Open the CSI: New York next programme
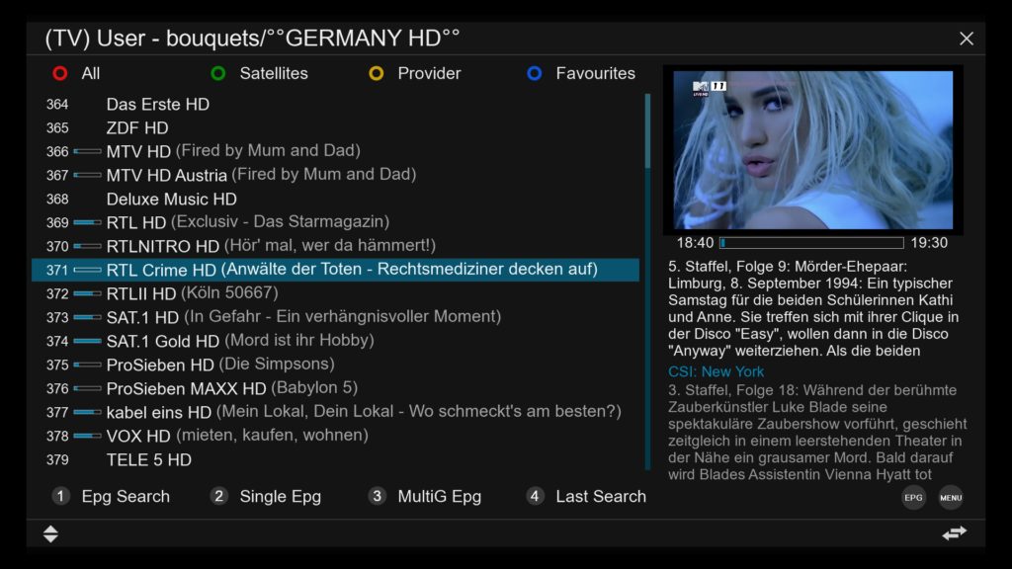 tap(716, 371)
